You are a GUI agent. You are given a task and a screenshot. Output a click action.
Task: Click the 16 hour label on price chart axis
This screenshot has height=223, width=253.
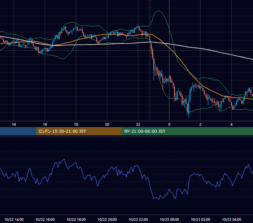click(45, 125)
